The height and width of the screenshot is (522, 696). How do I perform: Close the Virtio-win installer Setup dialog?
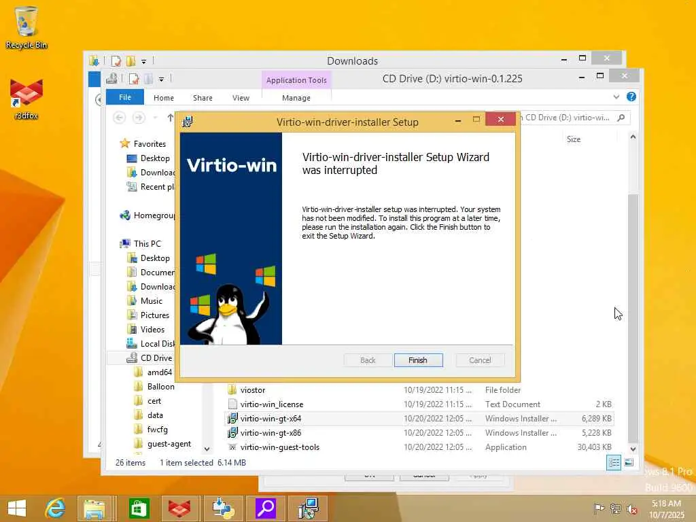pyautogui.click(x=501, y=119)
